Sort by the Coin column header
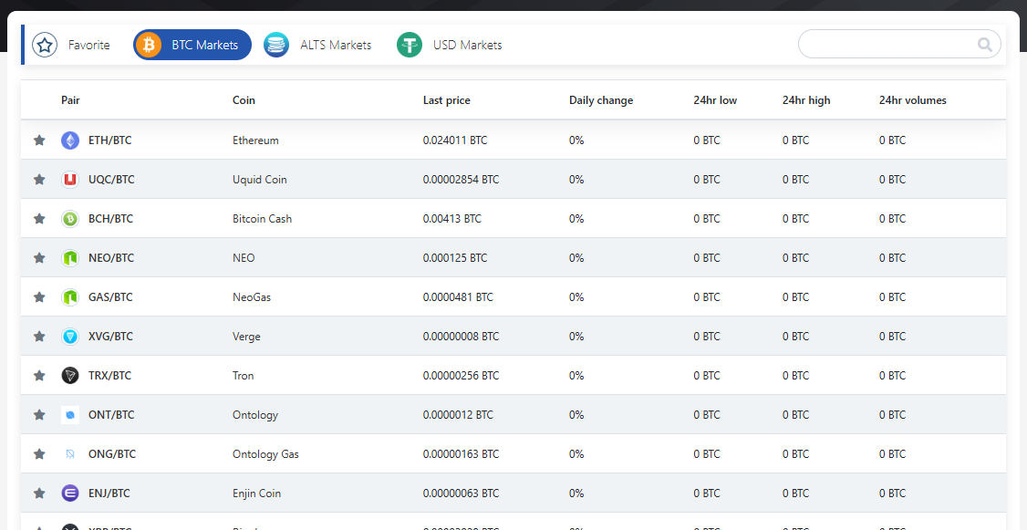Image resolution: width=1027 pixels, height=530 pixels. 244,100
